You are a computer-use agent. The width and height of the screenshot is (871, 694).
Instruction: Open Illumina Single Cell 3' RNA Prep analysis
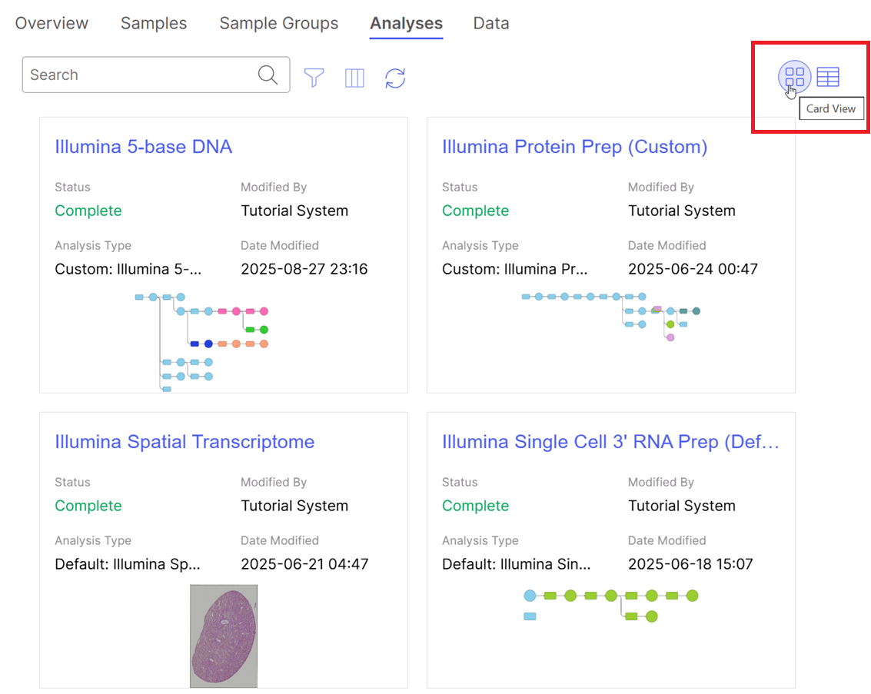tap(610, 442)
